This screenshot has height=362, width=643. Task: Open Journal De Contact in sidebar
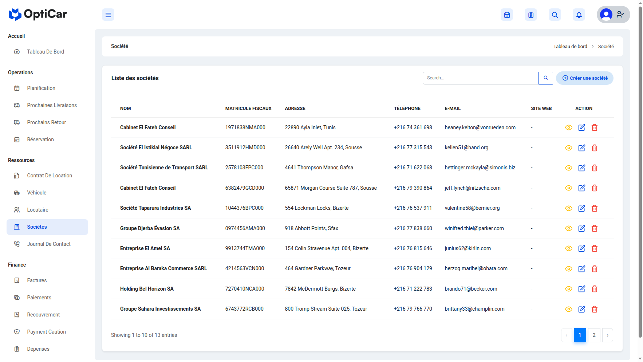[47, 244]
